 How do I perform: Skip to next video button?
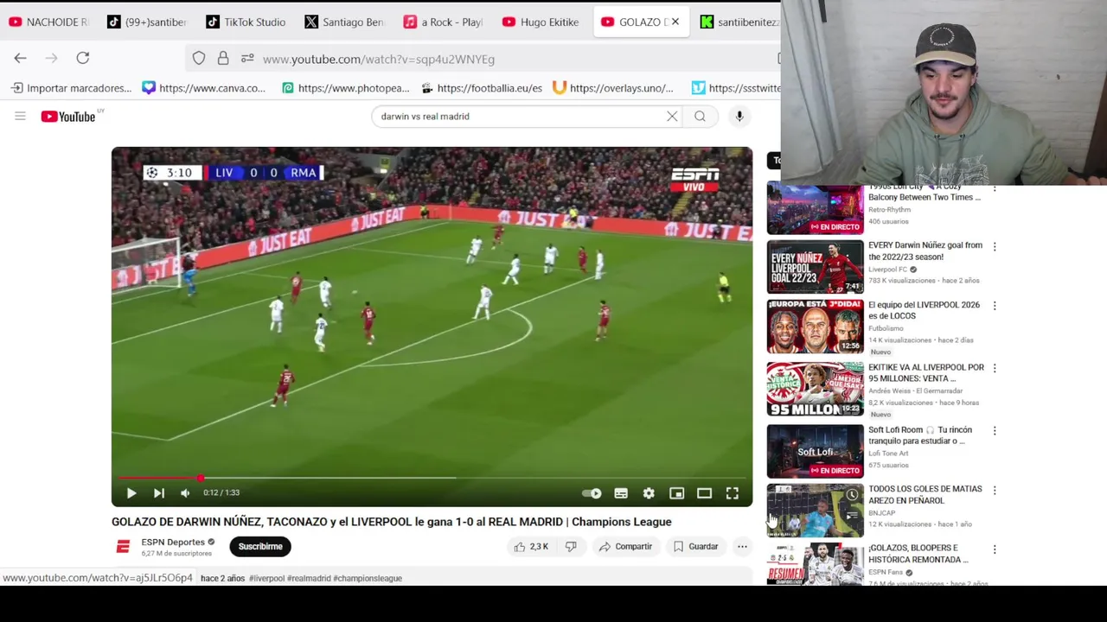coord(159,493)
